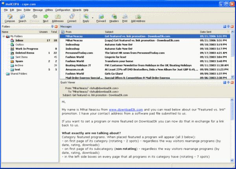Image resolution: width=236 pixels, height=169 pixels.
Task: Select the Boating Holidays JT message
Action: [145, 65]
